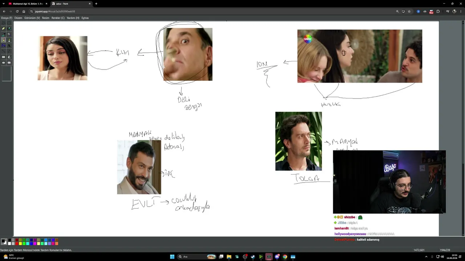Select the Ellipse tool

tap(4, 63)
